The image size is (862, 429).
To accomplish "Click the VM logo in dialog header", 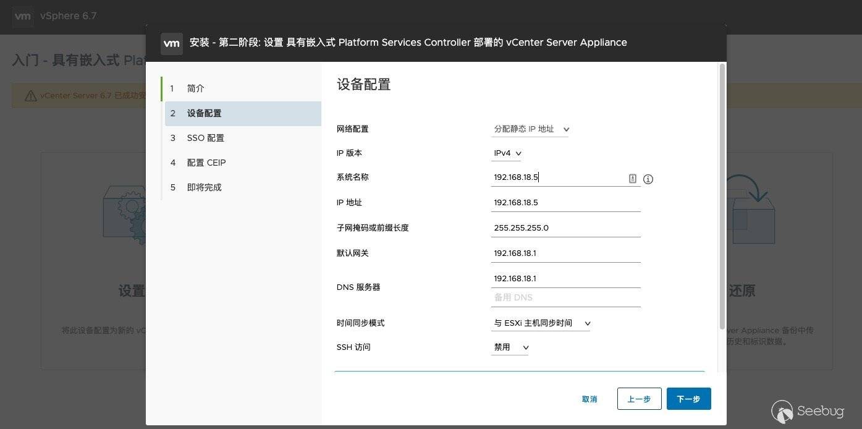I will [171, 43].
